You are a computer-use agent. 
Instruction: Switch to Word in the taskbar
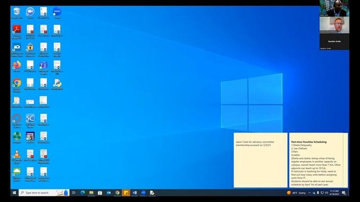coord(134,193)
